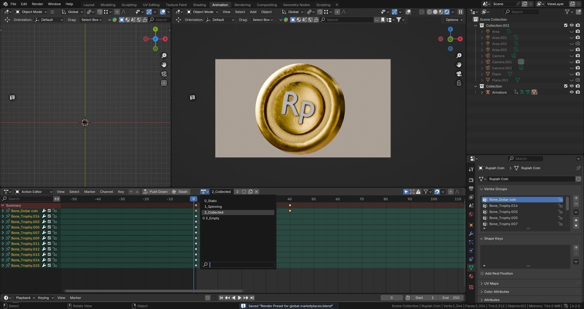Toggle lock on Bone_Trophy.016 vertex group
This screenshot has width=584, height=309.
coord(560,206)
